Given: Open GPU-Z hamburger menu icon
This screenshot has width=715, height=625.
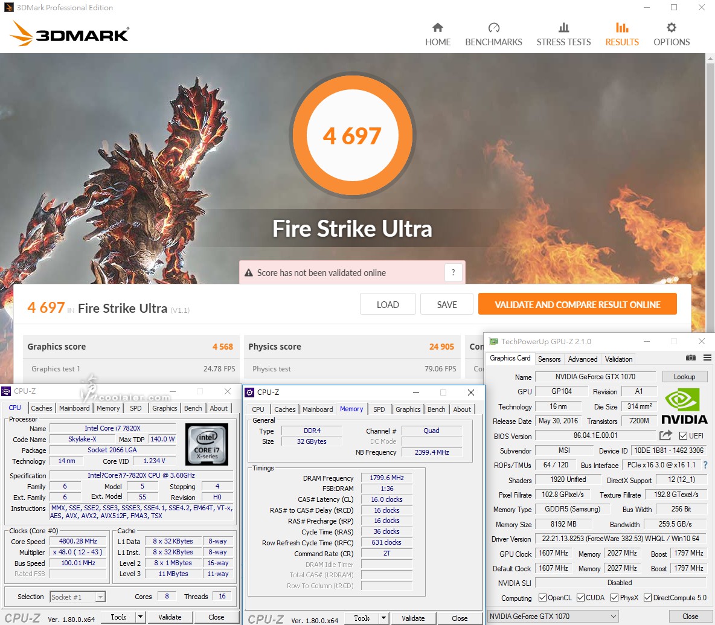Looking at the screenshot, I should click(x=707, y=358).
